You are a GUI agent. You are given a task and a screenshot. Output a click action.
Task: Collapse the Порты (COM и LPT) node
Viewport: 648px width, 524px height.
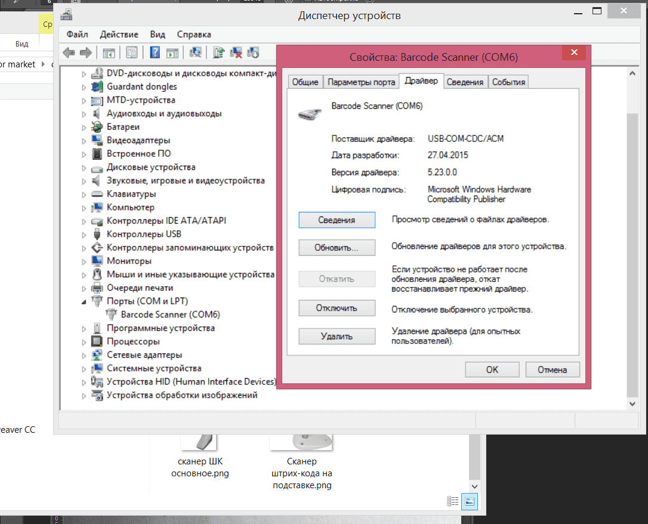tap(84, 302)
